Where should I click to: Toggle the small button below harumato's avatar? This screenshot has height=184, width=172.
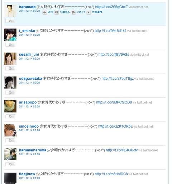[10, 21]
